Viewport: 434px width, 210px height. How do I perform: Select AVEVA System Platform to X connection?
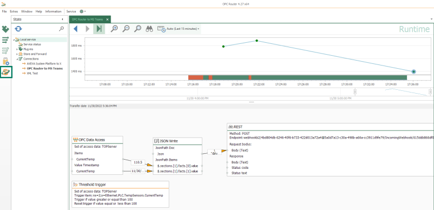point(44,63)
